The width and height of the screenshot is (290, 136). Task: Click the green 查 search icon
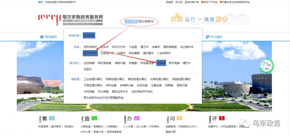point(94,118)
